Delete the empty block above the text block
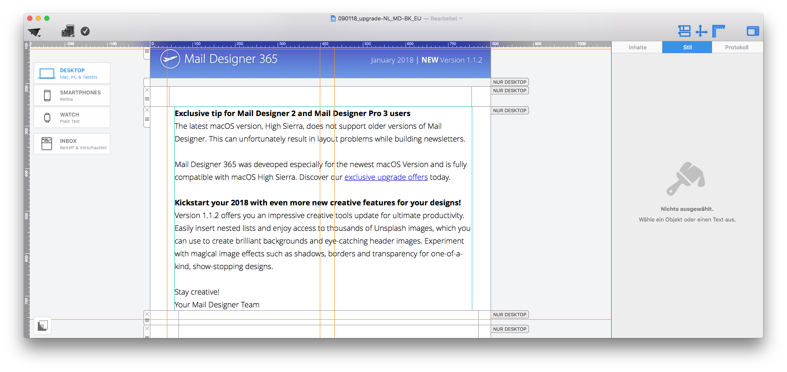The image size is (787, 372). [x=147, y=90]
